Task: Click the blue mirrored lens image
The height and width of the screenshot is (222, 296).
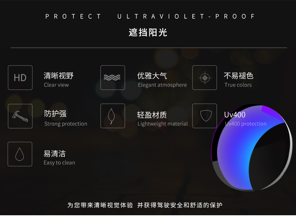Action: [x=252, y=148]
